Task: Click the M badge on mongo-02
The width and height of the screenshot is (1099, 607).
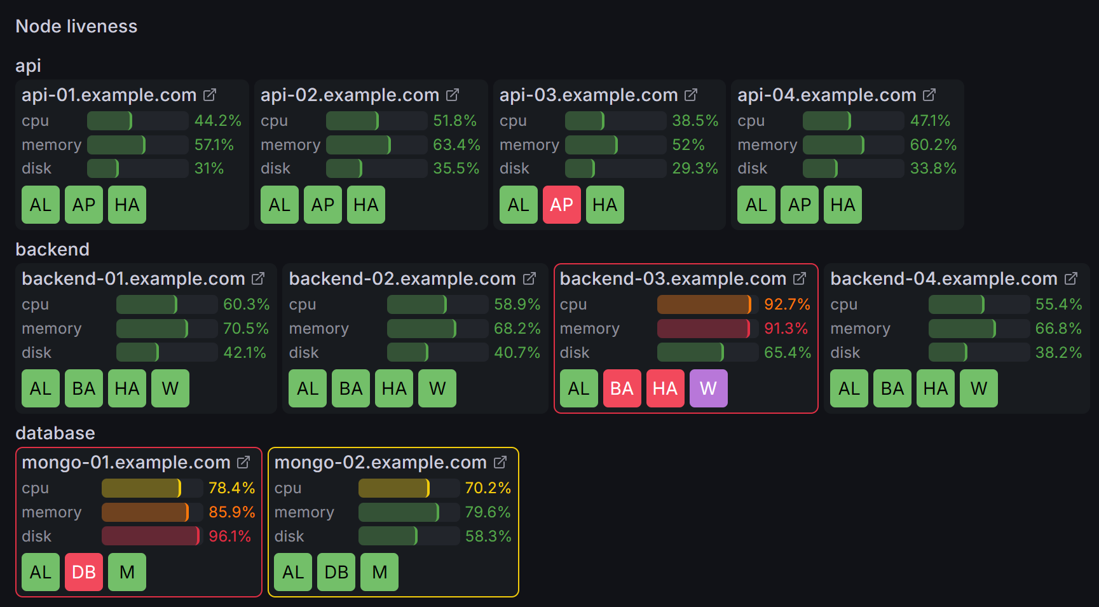Action: (x=379, y=572)
